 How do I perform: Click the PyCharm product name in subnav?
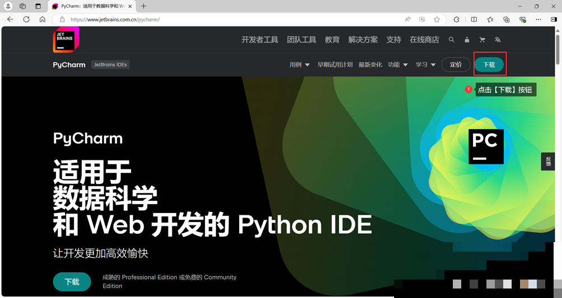(x=69, y=65)
